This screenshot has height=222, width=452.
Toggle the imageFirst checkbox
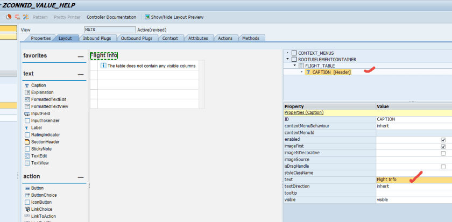[x=443, y=146]
